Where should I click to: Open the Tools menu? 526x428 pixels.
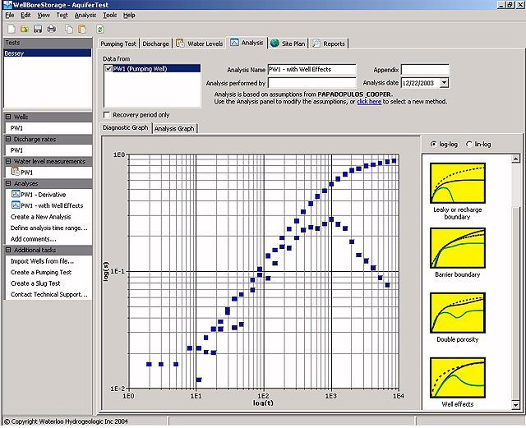[x=109, y=15]
